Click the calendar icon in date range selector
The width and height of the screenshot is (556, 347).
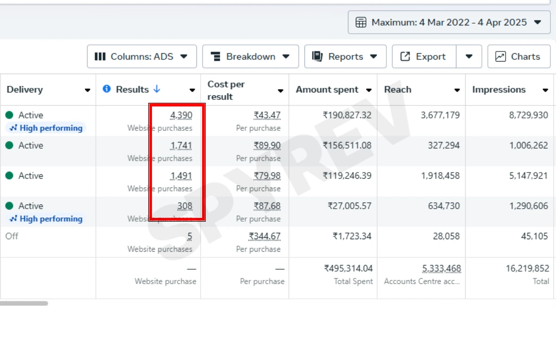click(361, 22)
